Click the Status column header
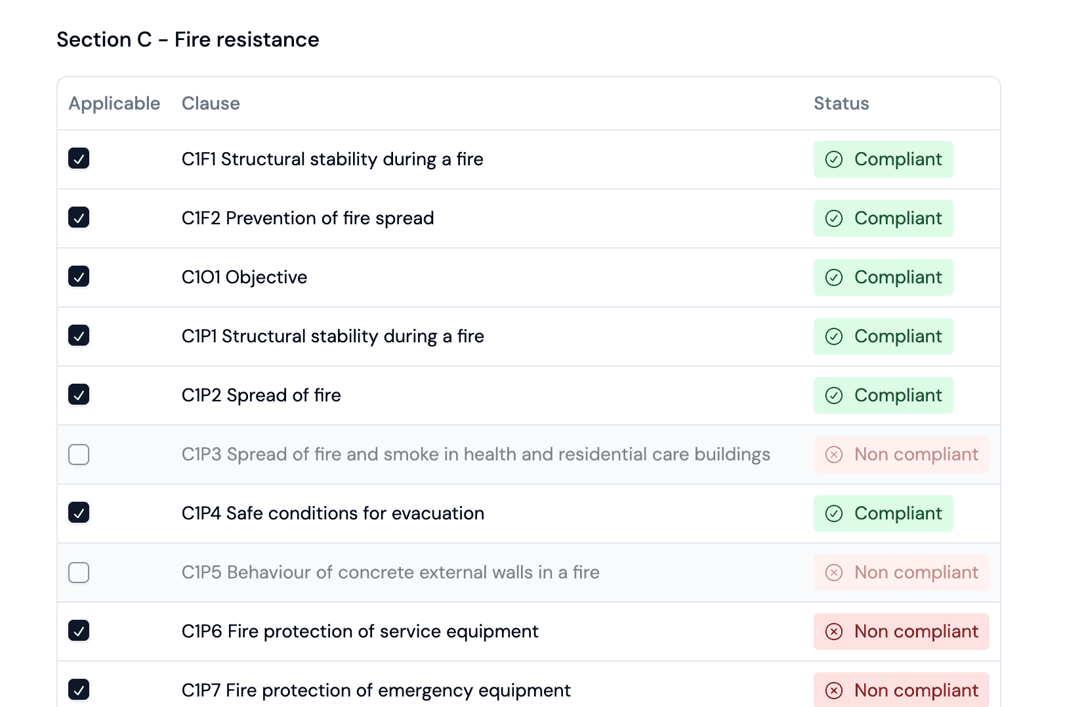1082x707 pixels. pos(841,103)
